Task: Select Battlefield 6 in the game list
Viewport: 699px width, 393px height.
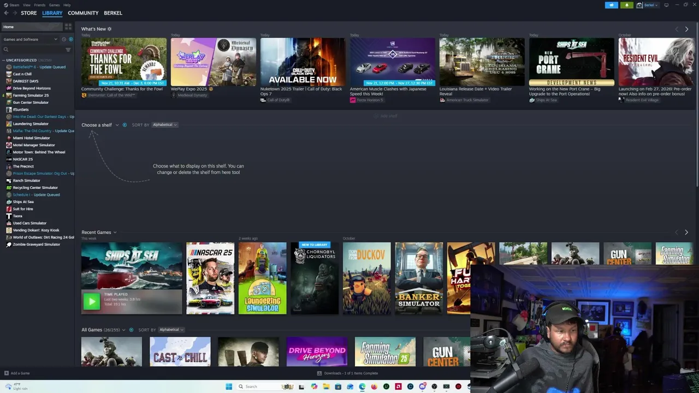Action: 38,67
